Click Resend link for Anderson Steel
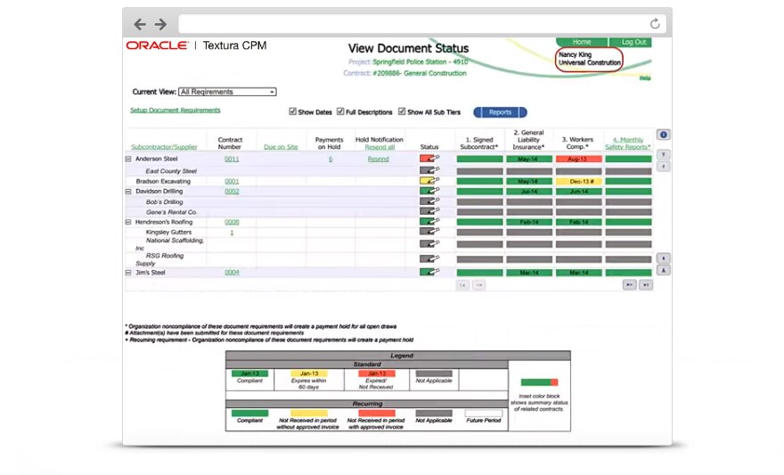 tap(378, 159)
